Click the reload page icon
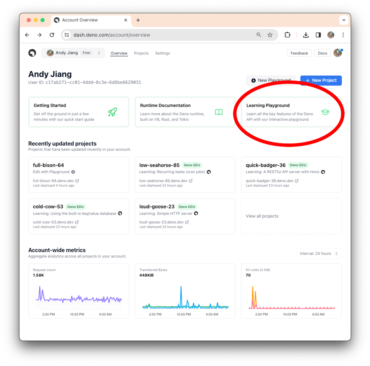 pos(52,35)
